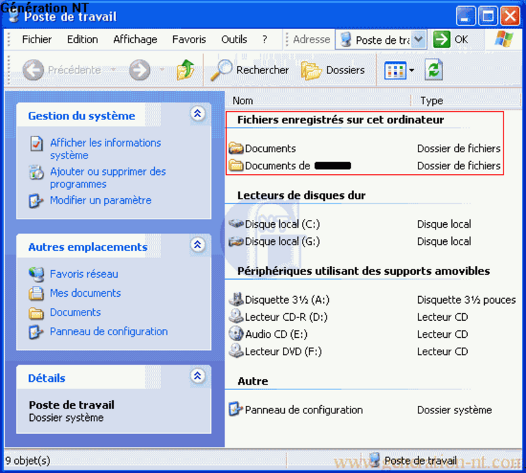Select the Lecteur DVD (F:) icon
526x473 pixels.
236,351
